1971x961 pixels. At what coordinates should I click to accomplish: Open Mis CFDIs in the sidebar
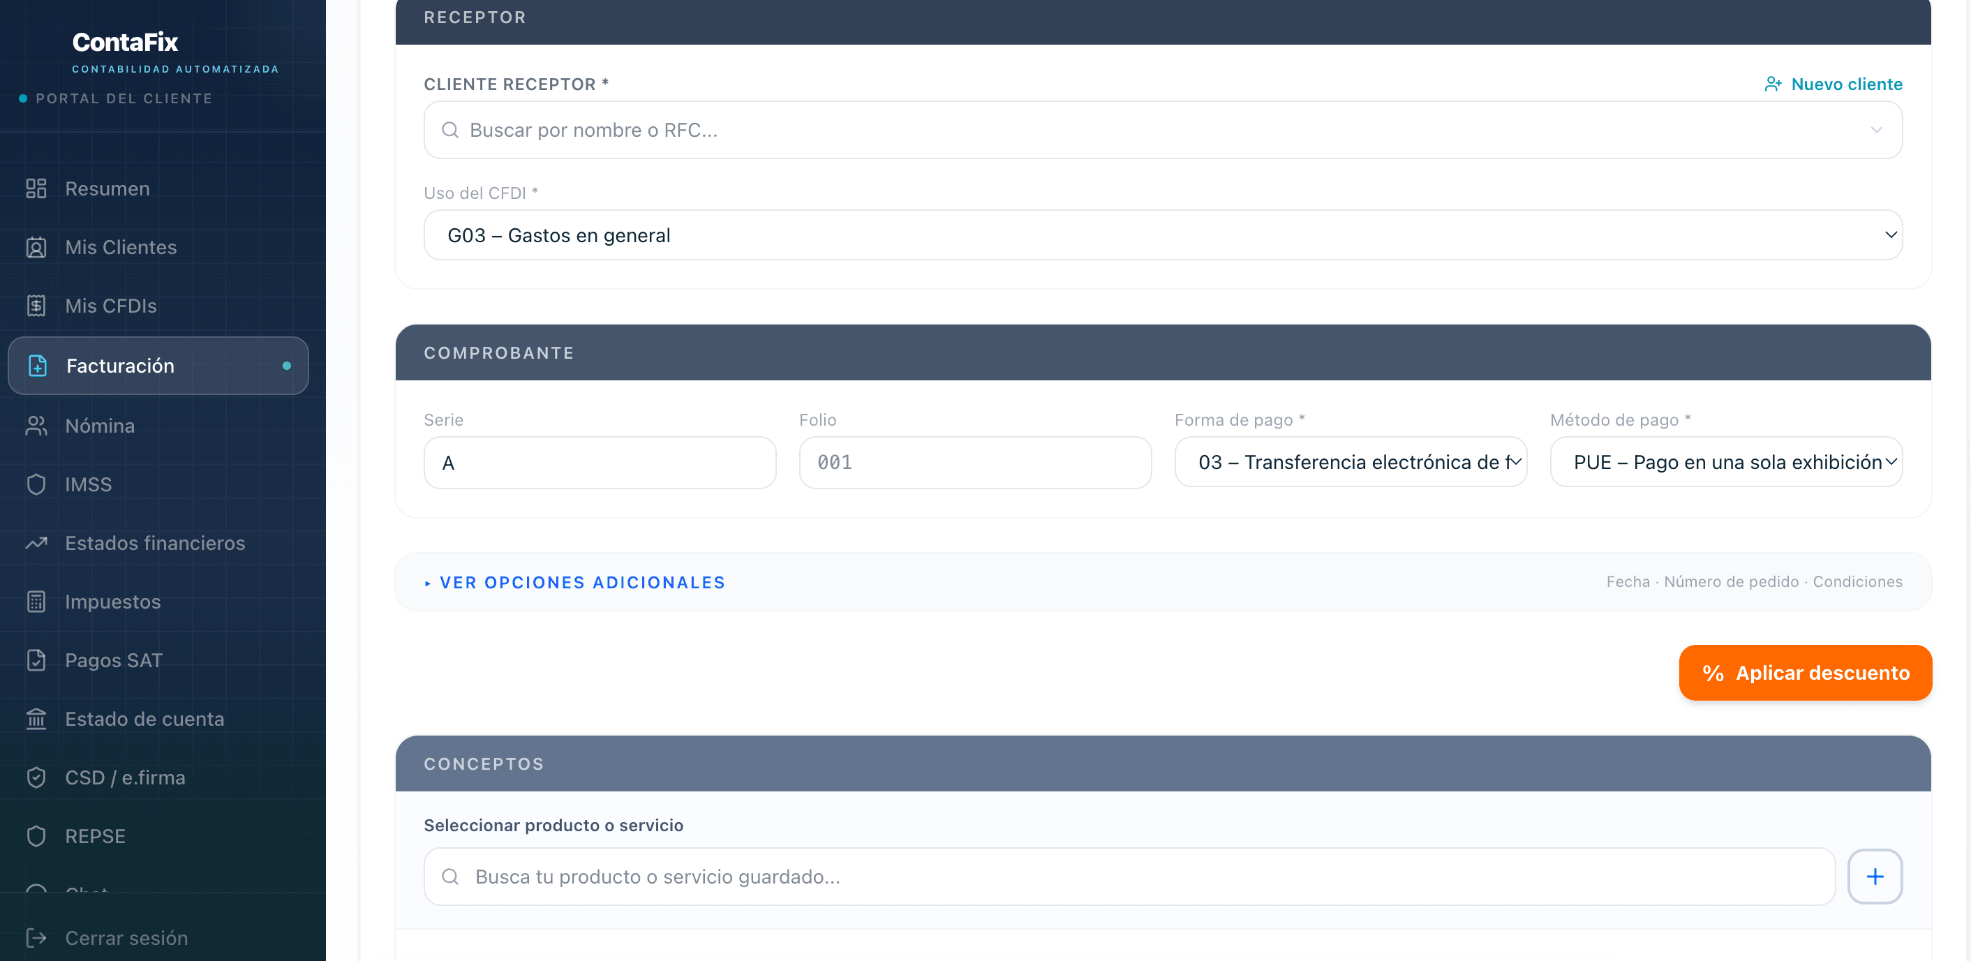(x=158, y=306)
